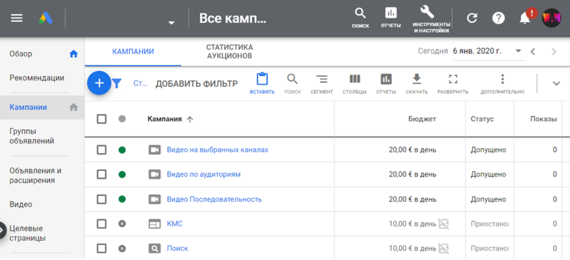
Task: Open Группы объявлений in the sidebar
Action: coord(32,136)
